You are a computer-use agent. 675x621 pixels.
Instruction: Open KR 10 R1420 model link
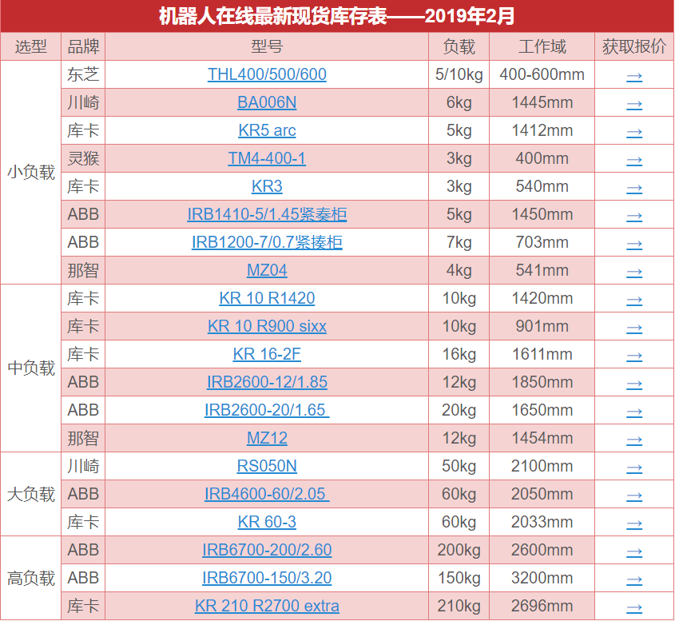[267, 299]
